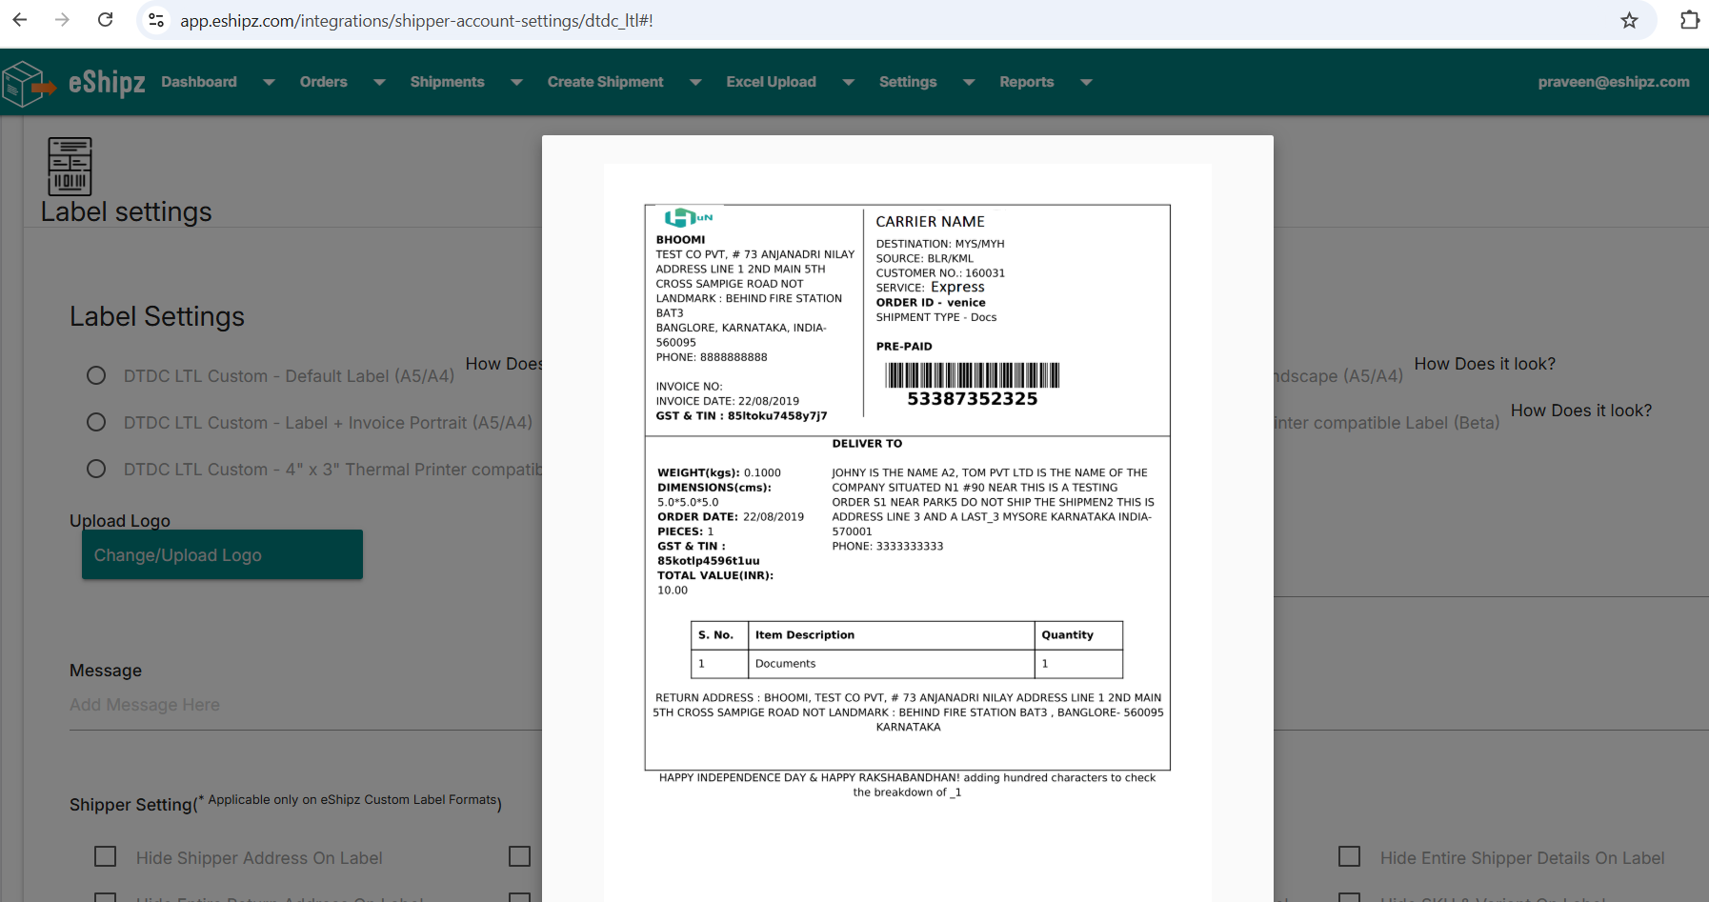Click the SERVICE: Express text on label
Image resolution: width=1709 pixels, height=902 pixels.
(930, 288)
